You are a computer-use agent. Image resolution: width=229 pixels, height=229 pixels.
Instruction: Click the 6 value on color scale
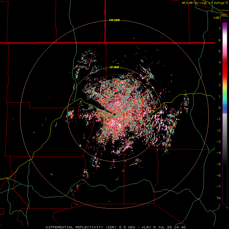(220, 40)
